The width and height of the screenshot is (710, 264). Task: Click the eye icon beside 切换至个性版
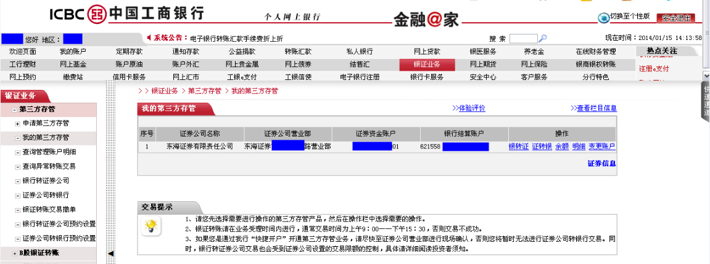click(x=603, y=18)
